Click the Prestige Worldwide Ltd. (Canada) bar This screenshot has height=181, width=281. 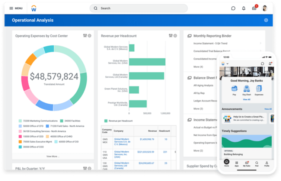138,104
